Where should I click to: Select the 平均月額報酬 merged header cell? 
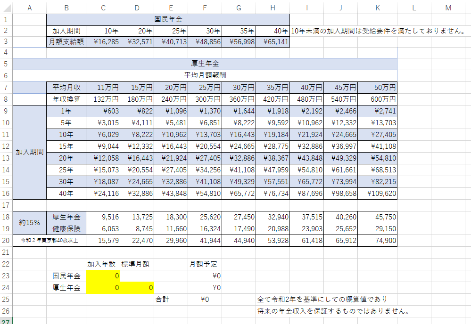click(205, 75)
